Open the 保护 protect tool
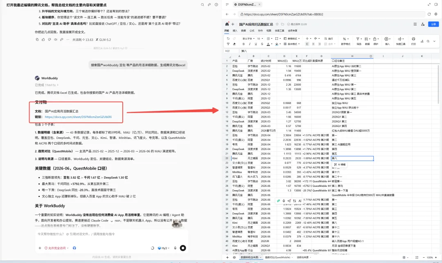 tap(375, 41)
